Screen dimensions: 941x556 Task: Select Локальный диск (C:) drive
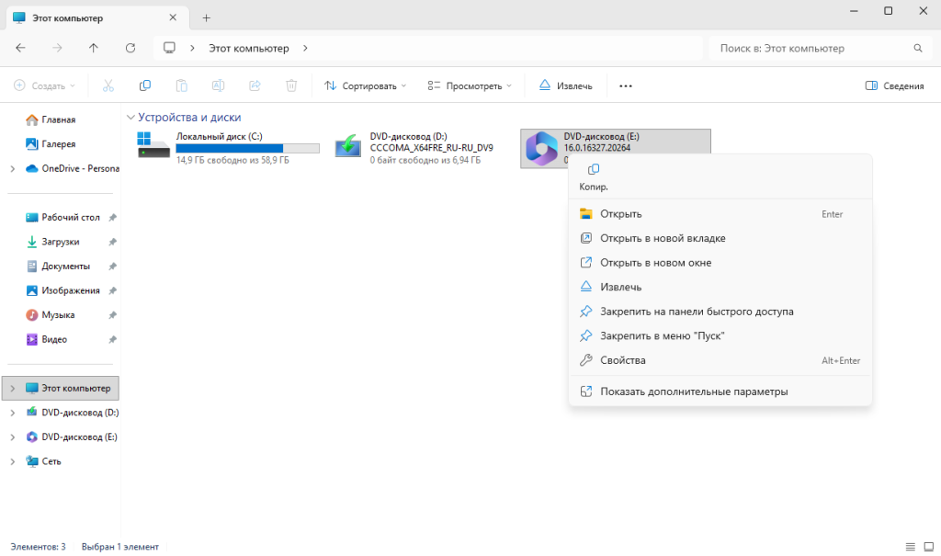tap(229, 148)
